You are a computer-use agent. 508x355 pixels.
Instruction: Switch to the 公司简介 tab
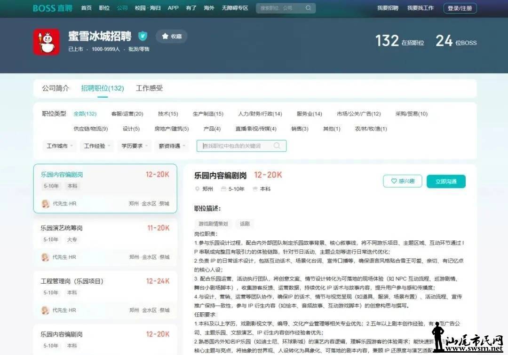(x=56, y=88)
